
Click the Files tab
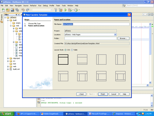click(6, 15)
